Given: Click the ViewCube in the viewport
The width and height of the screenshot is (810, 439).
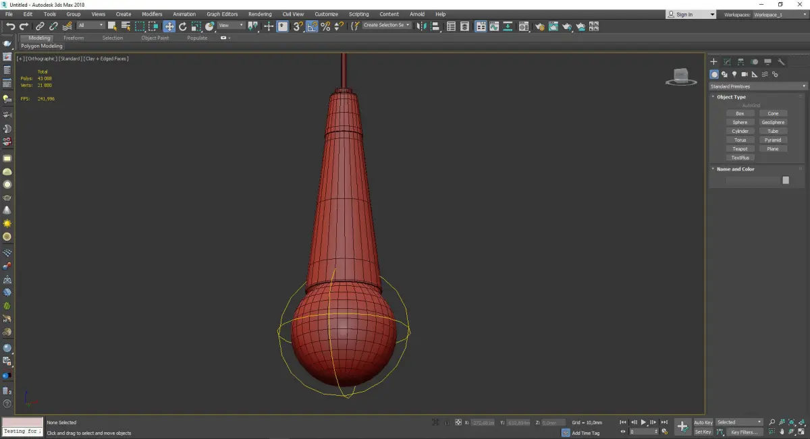Looking at the screenshot, I should pos(681,77).
